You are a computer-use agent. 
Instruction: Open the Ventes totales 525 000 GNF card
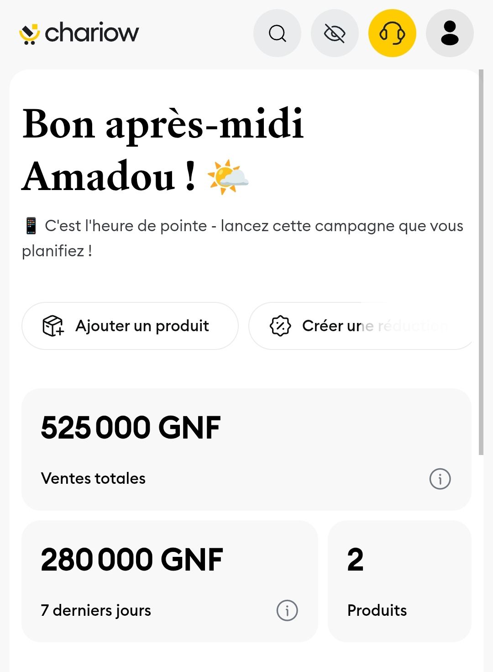(246, 450)
